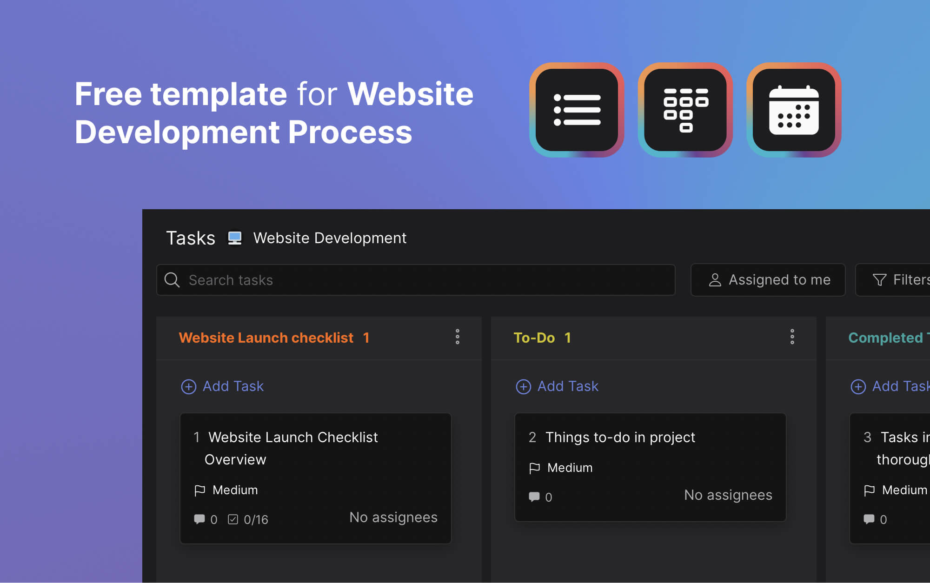The height and width of the screenshot is (583, 930).
Task: Open the Medium priority dropdown on Overview card
Action: [x=199, y=490]
